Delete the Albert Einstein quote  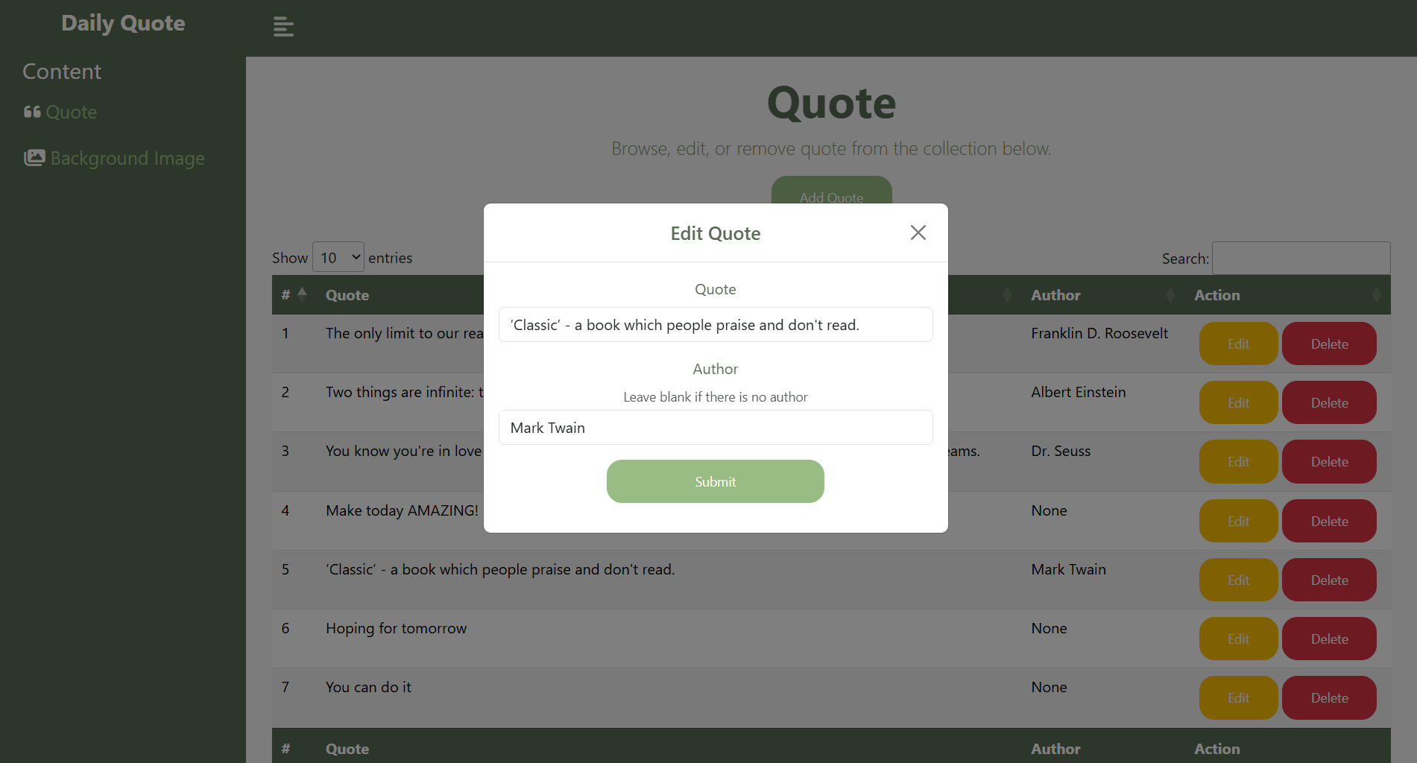point(1329,403)
